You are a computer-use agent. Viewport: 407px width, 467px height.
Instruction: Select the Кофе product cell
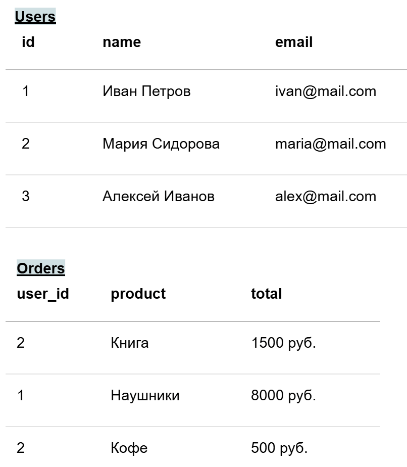(x=129, y=448)
